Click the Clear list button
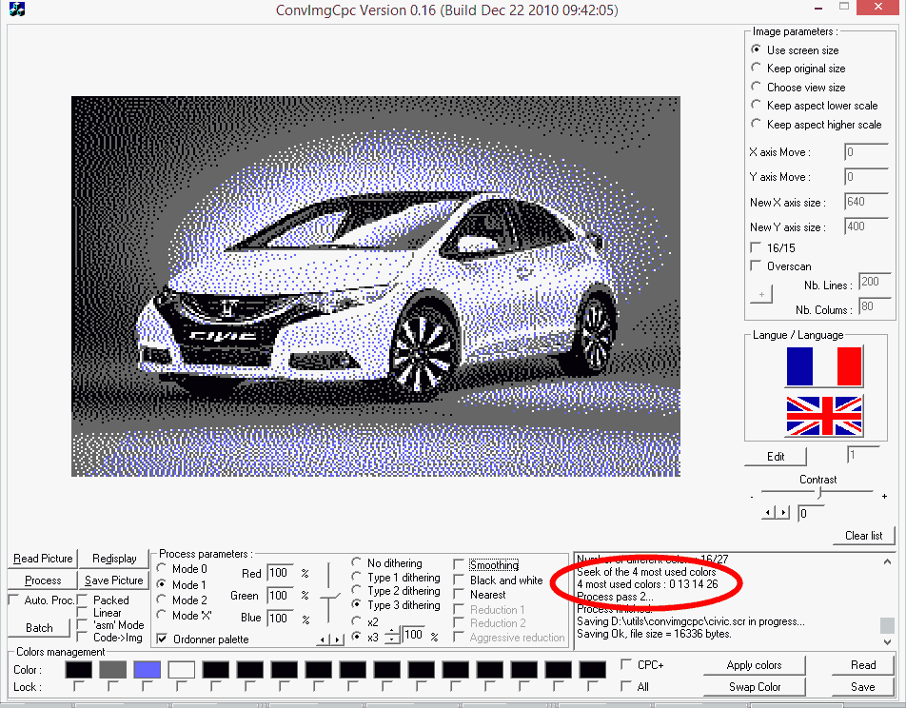The image size is (906, 708). point(864,535)
